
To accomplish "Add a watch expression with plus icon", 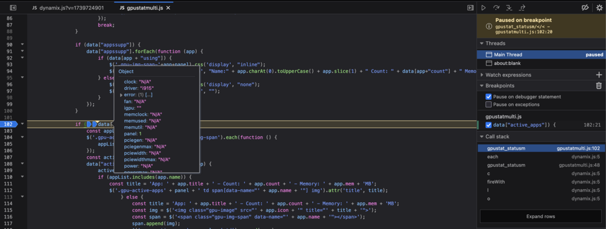I will (x=599, y=75).
